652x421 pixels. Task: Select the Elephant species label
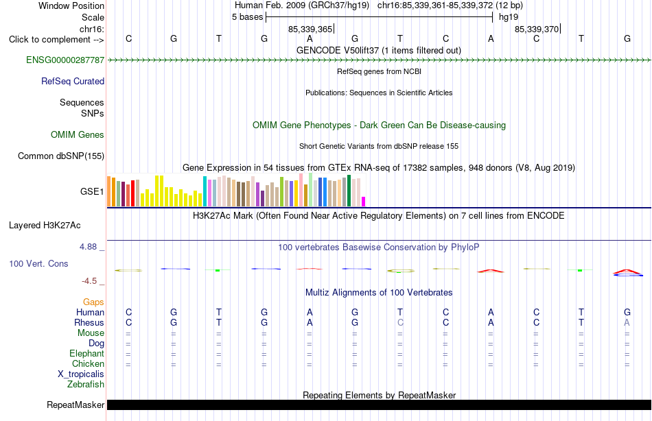87,354
